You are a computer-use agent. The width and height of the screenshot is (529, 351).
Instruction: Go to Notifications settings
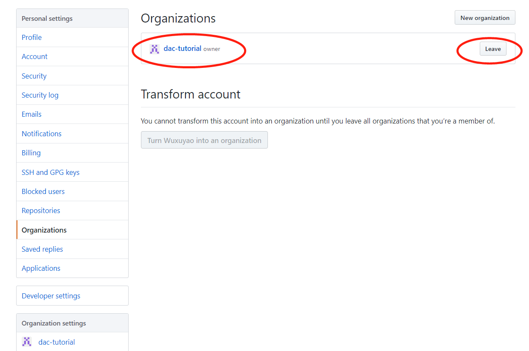click(42, 134)
